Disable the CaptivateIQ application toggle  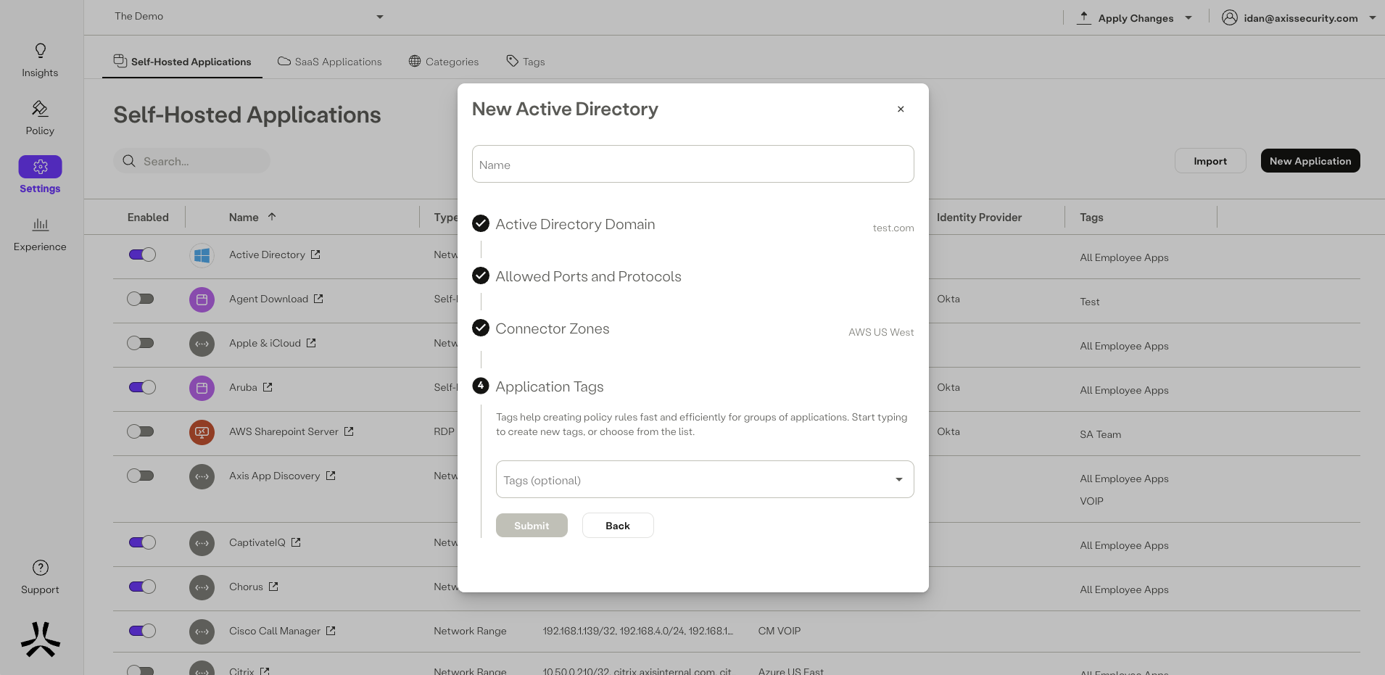pyautogui.click(x=142, y=542)
